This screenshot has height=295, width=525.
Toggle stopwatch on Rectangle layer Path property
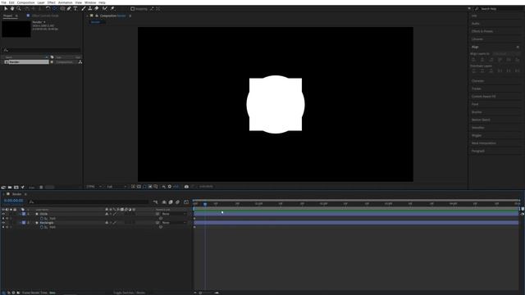point(42,227)
